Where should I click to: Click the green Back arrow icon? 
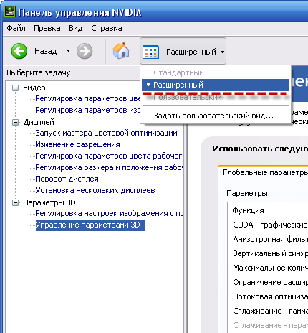[x=19, y=51]
